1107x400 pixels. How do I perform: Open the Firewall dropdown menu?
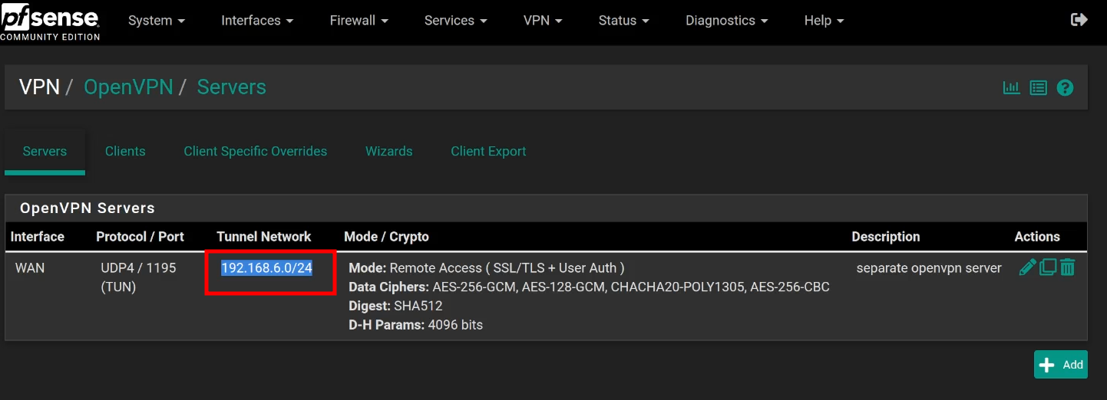[x=359, y=21]
